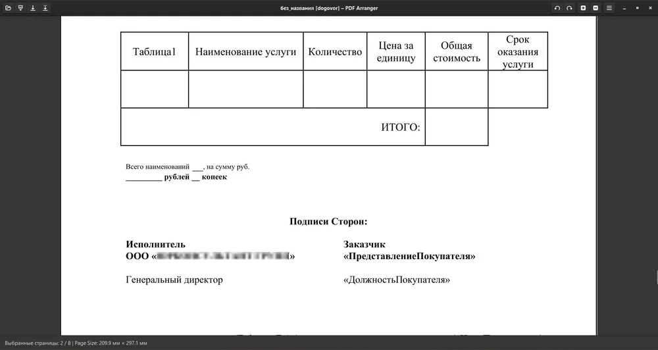658x350 pixels.
Task: Click the status bar page size text
Action: point(111,343)
